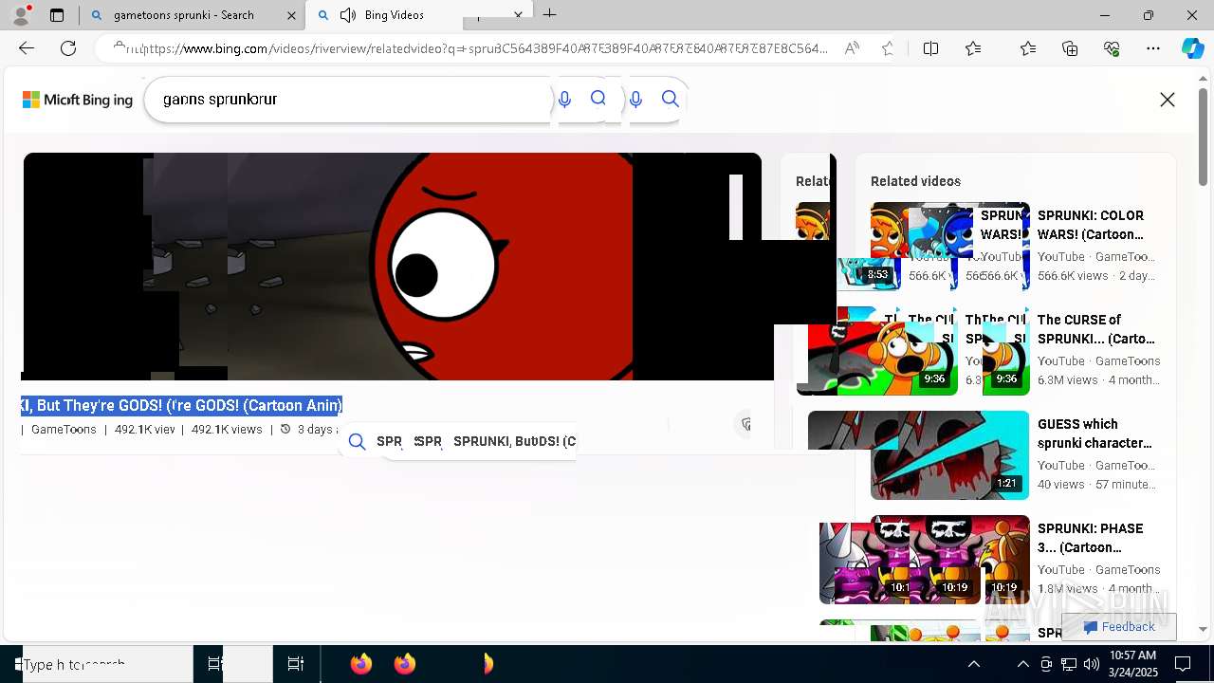Show hidden system tray icons
1214x683 pixels.
coord(1022,664)
